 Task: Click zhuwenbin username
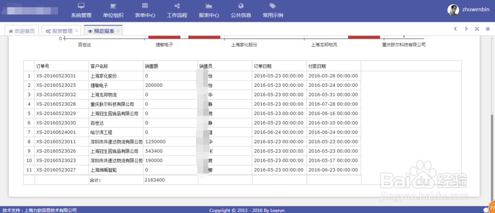[x=475, y=10]
